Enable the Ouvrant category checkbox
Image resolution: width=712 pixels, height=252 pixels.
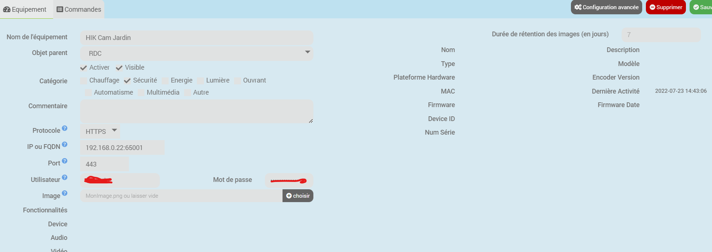(238, 81)
